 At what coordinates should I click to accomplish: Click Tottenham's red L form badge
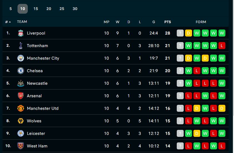222,46
